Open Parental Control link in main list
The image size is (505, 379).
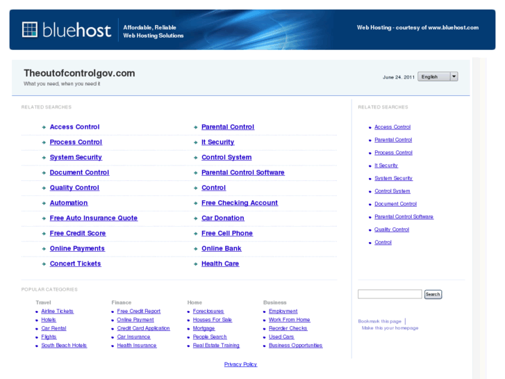[228, 127]
